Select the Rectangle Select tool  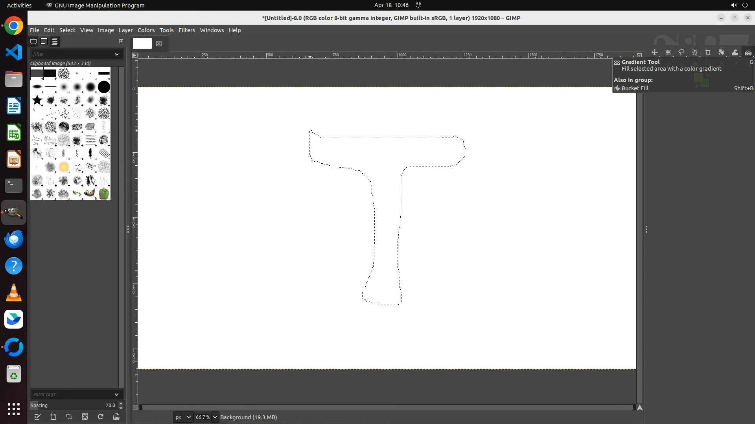click(668, 52)
